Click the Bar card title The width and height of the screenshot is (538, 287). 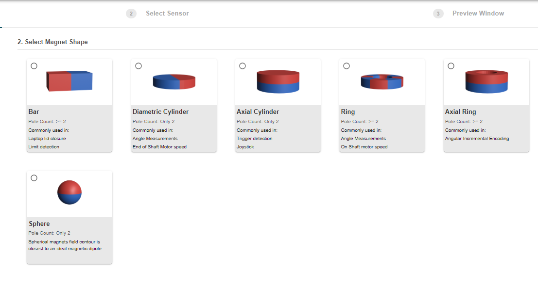[x=34, y=112]
